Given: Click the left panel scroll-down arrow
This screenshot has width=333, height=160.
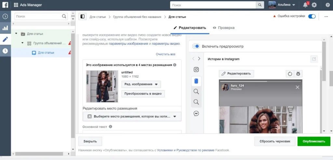Looking at the screenshot, I should tap(73, 149).
